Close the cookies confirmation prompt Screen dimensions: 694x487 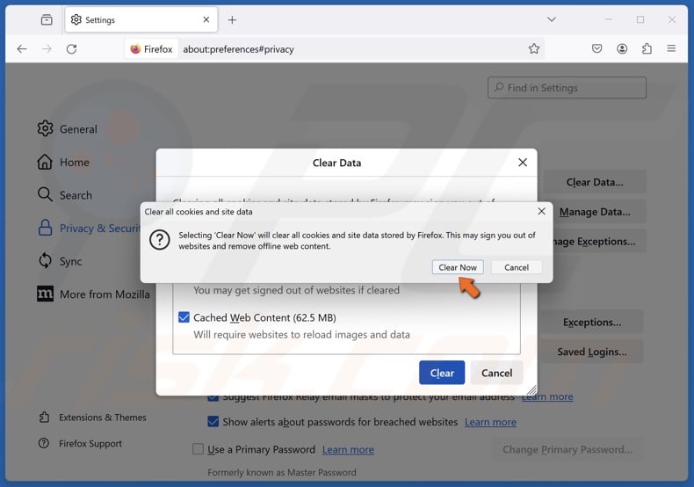point(541,211)
